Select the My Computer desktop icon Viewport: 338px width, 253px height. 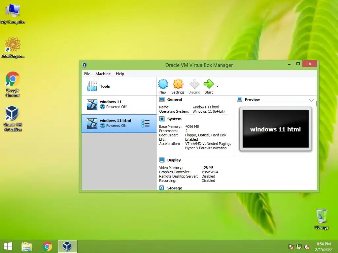coord(13,14)
